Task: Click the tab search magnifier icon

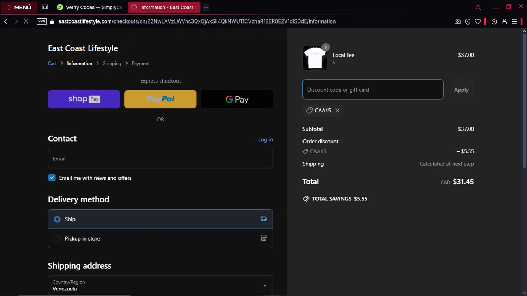Action: (478, 8)
